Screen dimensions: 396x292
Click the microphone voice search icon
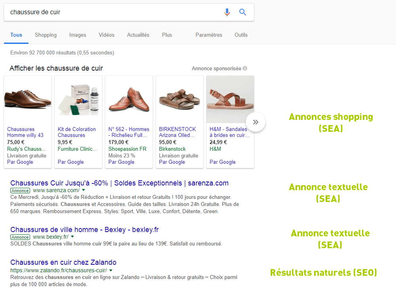click(227, 12)
